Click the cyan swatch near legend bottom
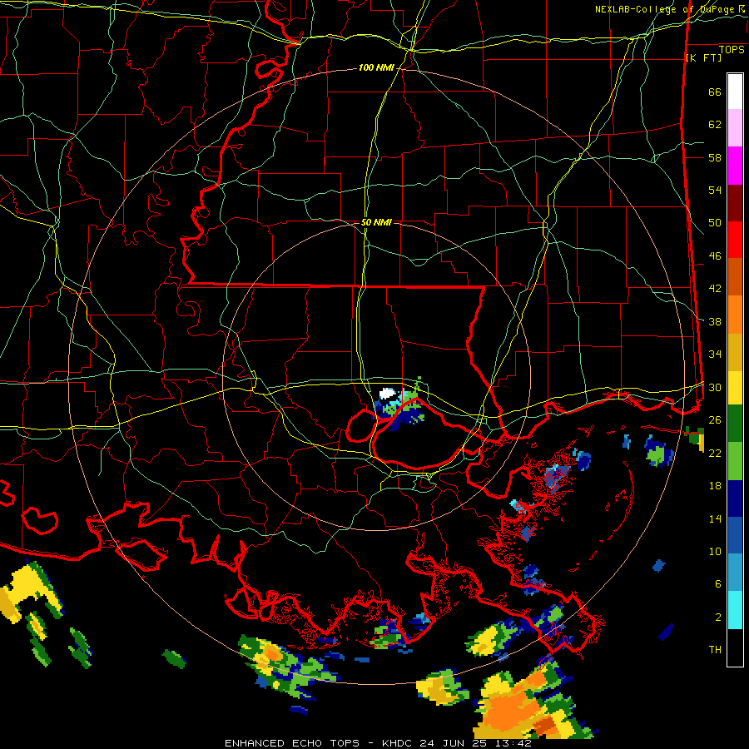749x749 pixels. tap(735, 610)
